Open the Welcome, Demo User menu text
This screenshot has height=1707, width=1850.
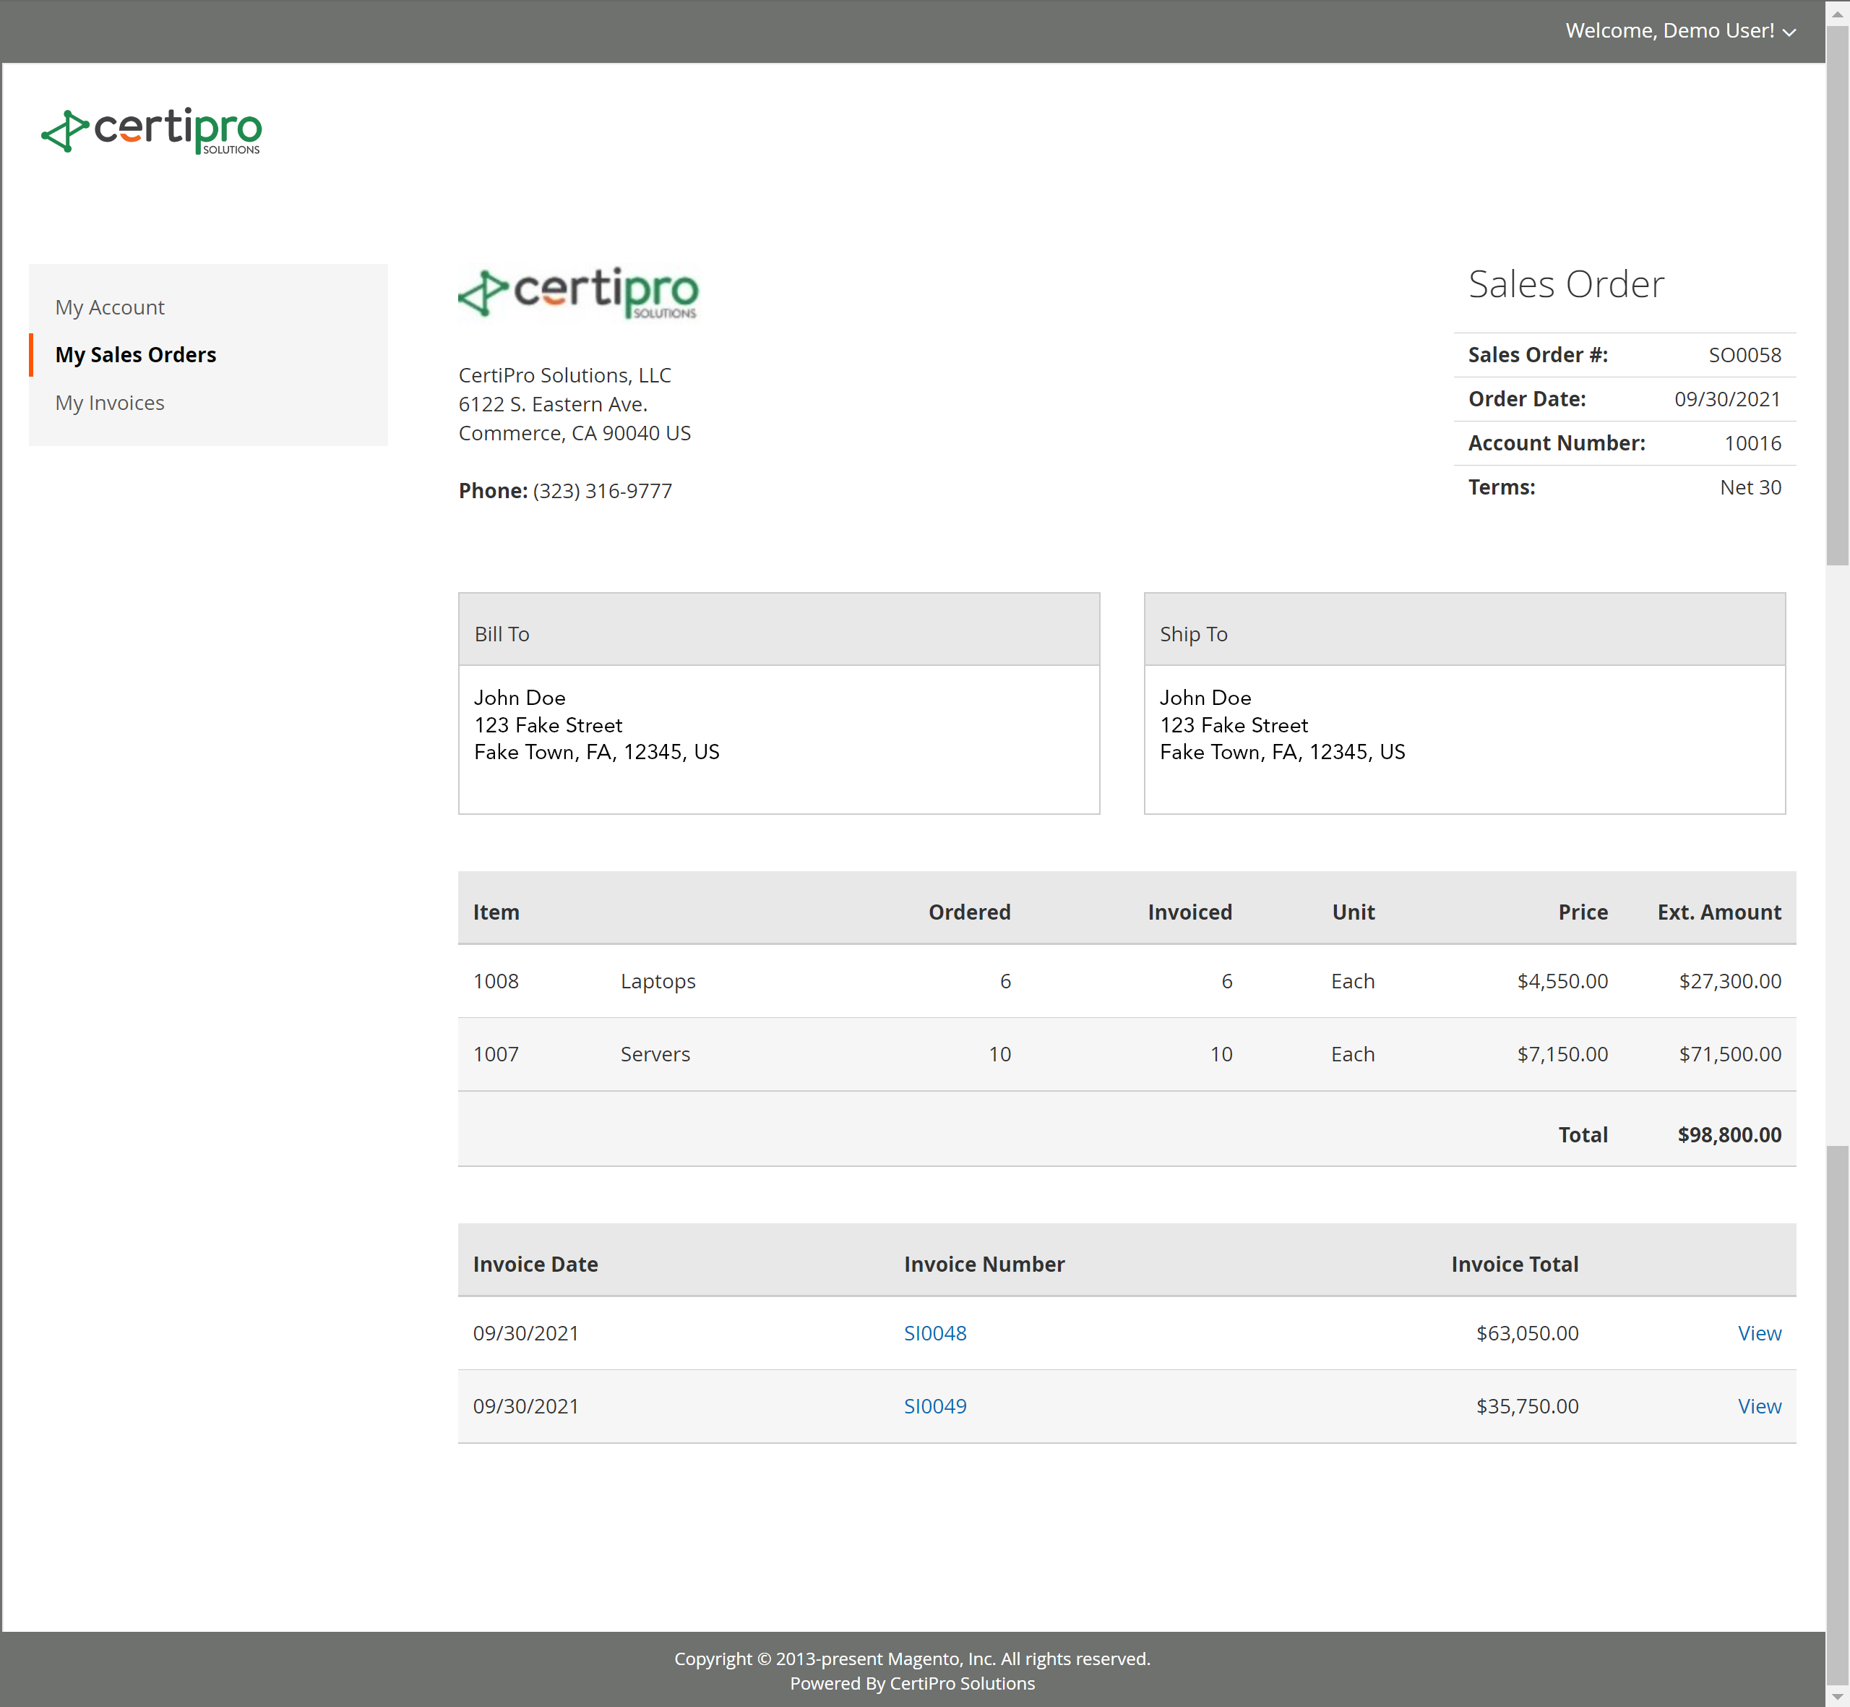[1668, 31]
